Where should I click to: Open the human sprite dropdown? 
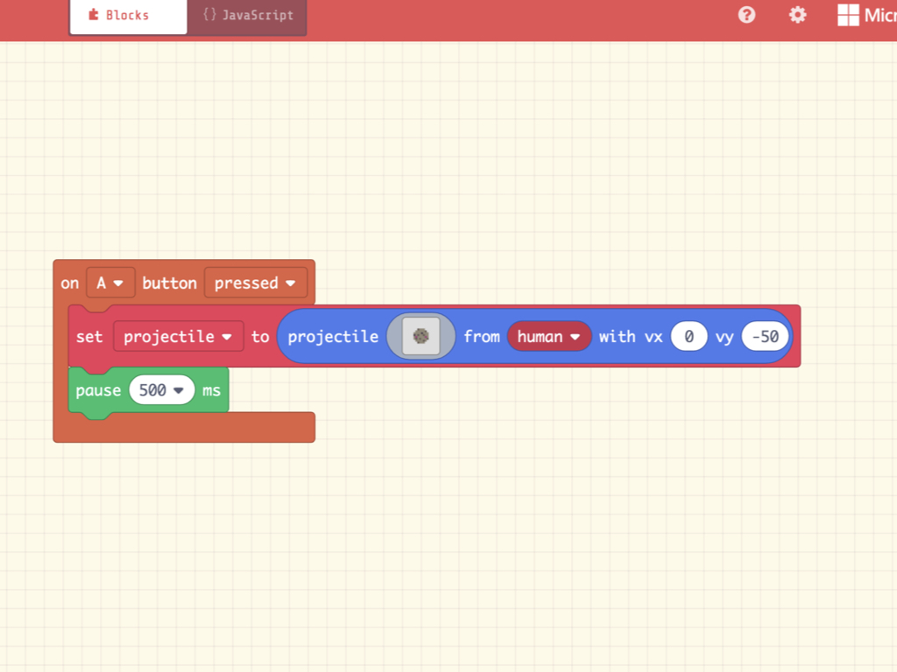548,337
